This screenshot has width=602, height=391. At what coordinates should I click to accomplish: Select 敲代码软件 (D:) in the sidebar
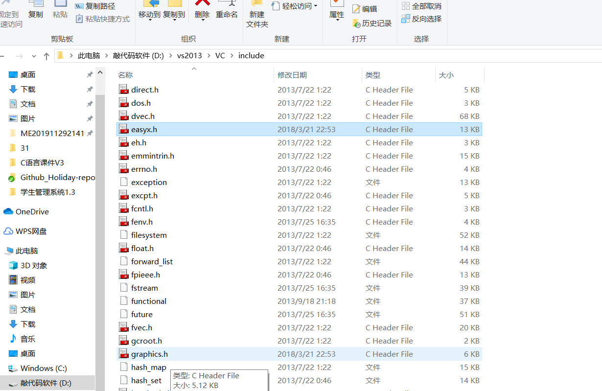[x=47, y=383]
